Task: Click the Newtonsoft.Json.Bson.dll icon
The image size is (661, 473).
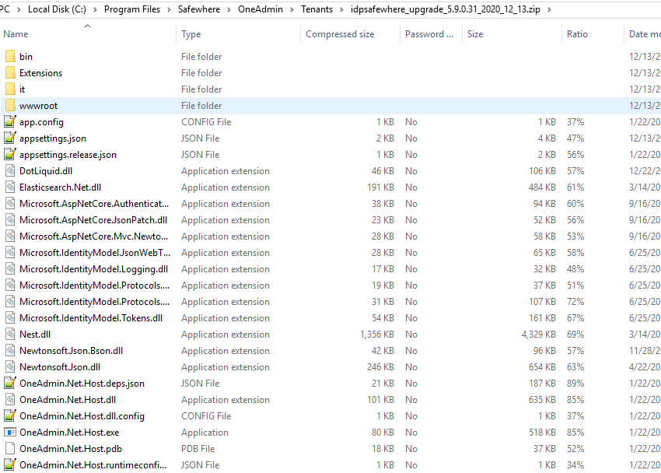Action: click(x=10, y=351)
